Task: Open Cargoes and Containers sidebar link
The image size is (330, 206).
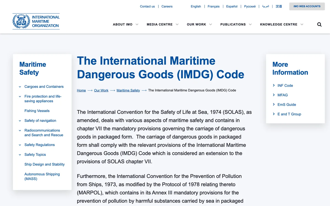Action: [44, 87]
